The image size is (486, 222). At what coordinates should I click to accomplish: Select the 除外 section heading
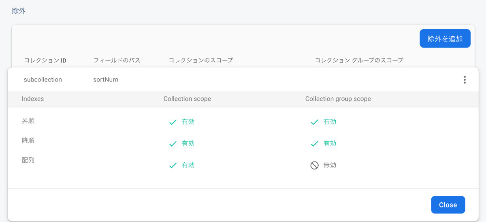[x=19, y=11]
